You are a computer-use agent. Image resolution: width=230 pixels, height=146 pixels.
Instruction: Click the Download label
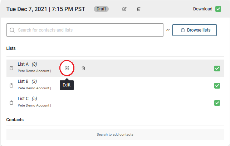[202, 9]
